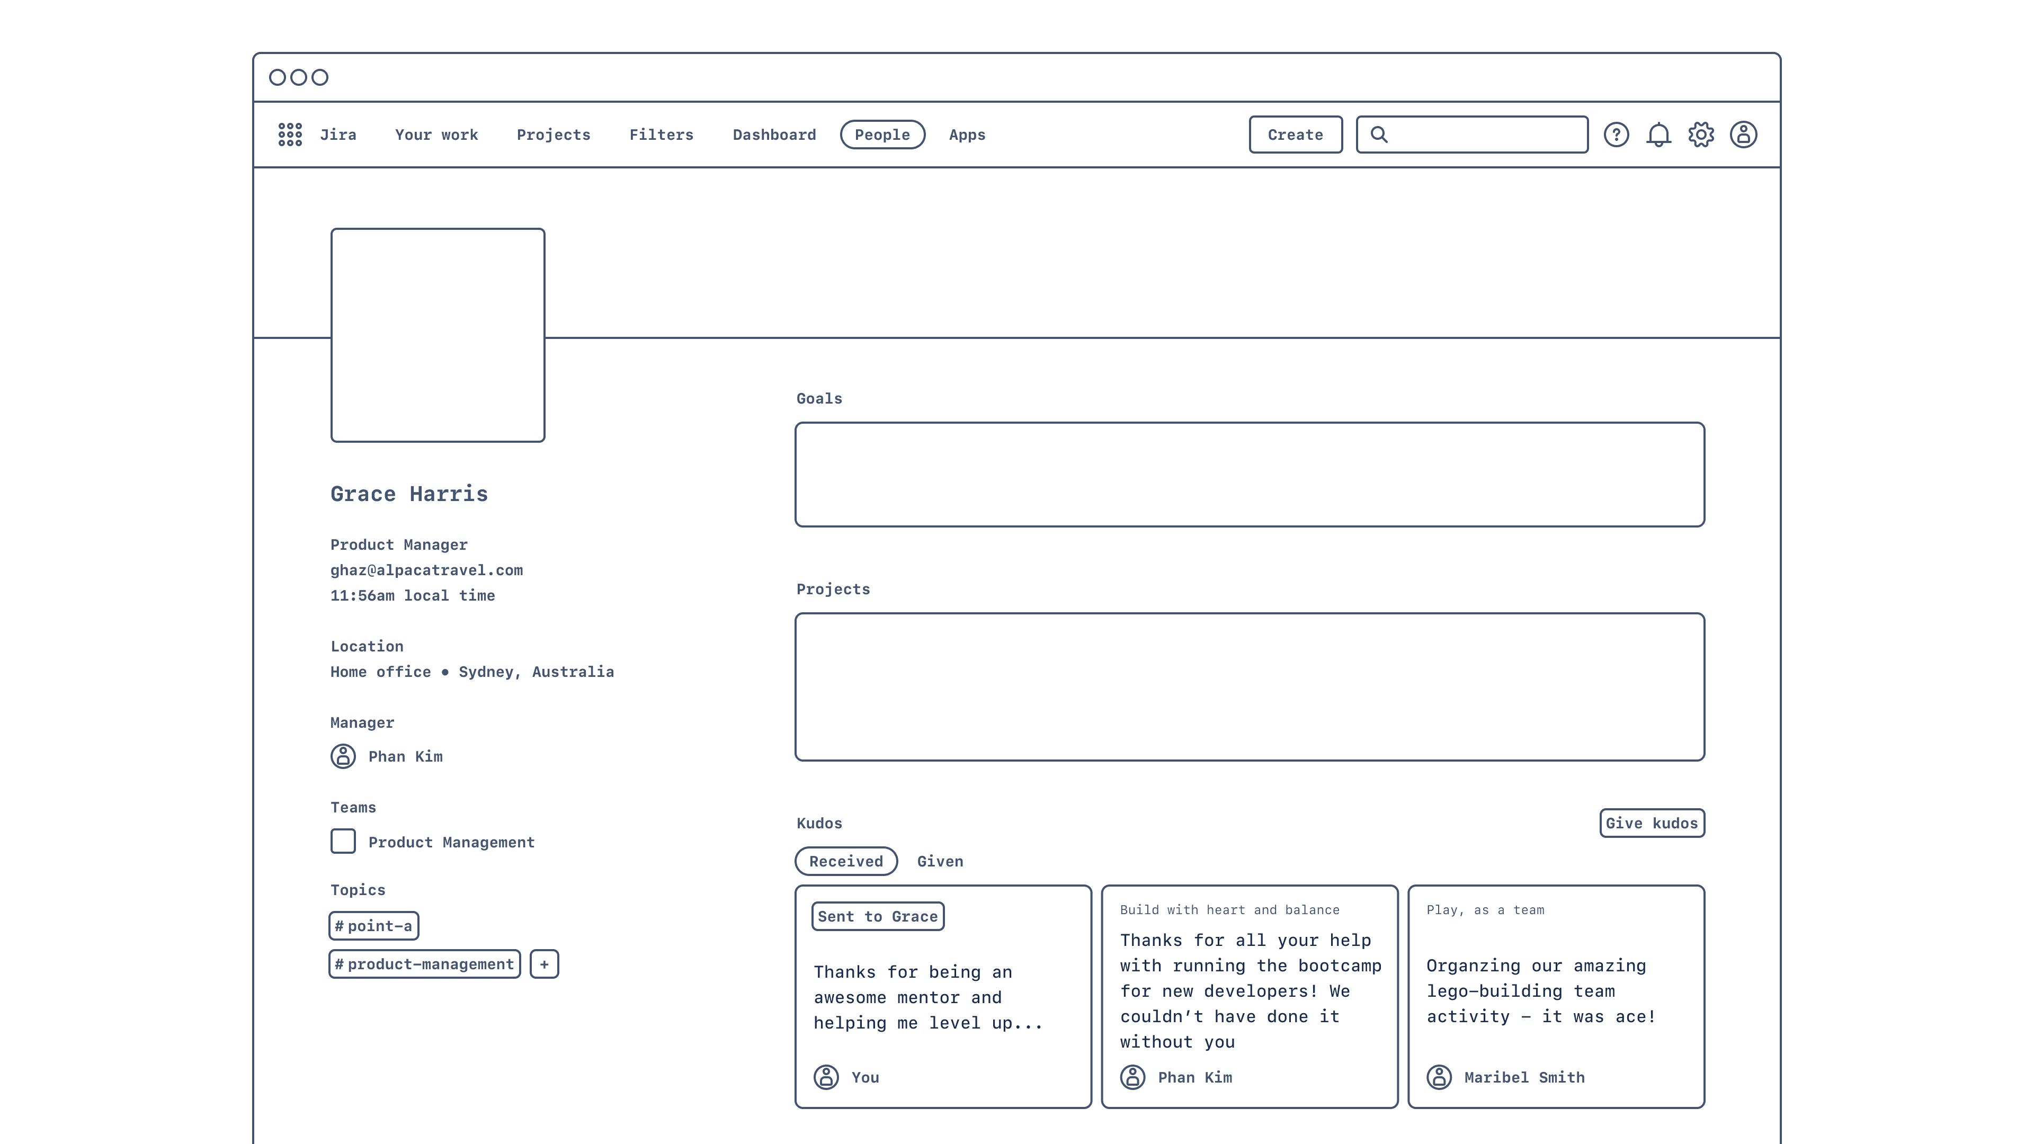Open the notifications bell icon
Viewport: 2034px width, 1144px height.
pyautogui.click(x=1658, y=134)
